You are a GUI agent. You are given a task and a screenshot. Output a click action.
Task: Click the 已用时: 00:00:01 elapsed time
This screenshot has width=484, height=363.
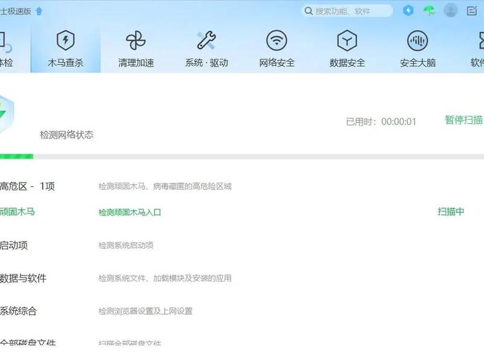coord(381,122)
